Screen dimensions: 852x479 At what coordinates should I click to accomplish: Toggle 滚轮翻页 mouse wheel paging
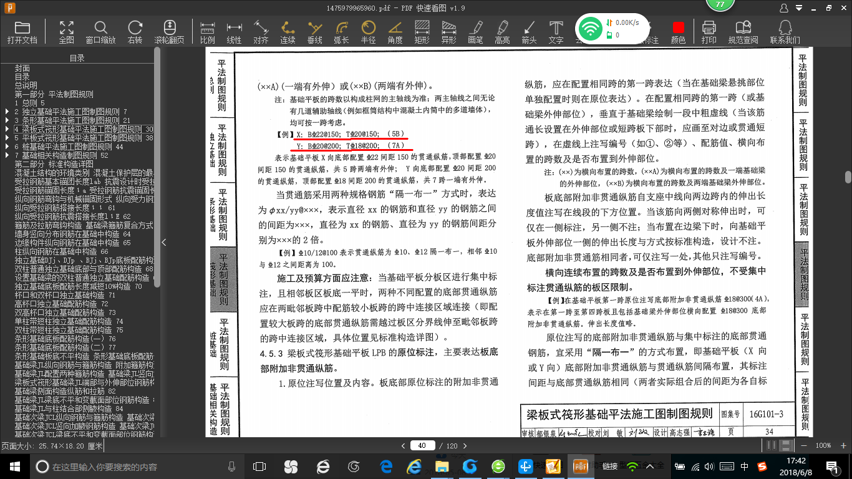tap(170, 32)
